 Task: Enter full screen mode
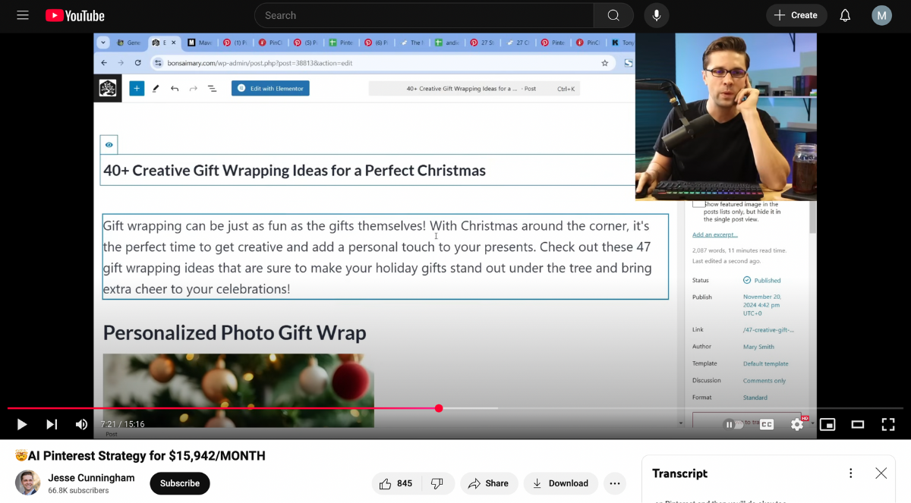pyautogui.click(x=888, y=425)
